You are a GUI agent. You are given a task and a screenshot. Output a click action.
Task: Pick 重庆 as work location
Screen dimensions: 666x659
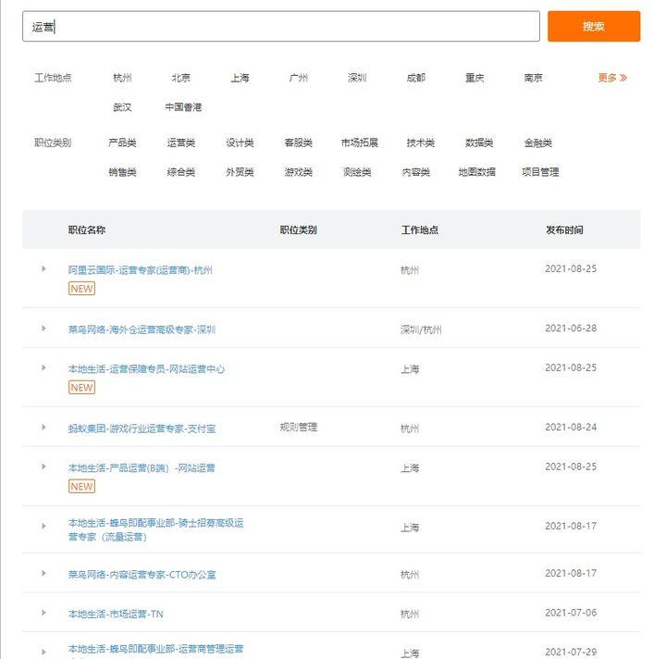coord(475,78)
